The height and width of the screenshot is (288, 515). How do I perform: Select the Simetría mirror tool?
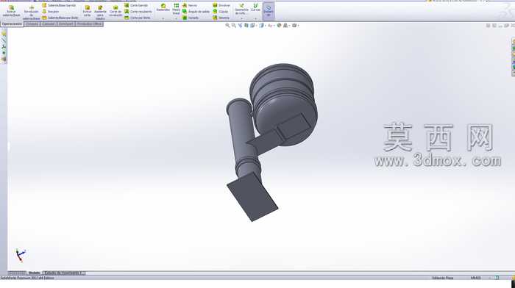221,18
